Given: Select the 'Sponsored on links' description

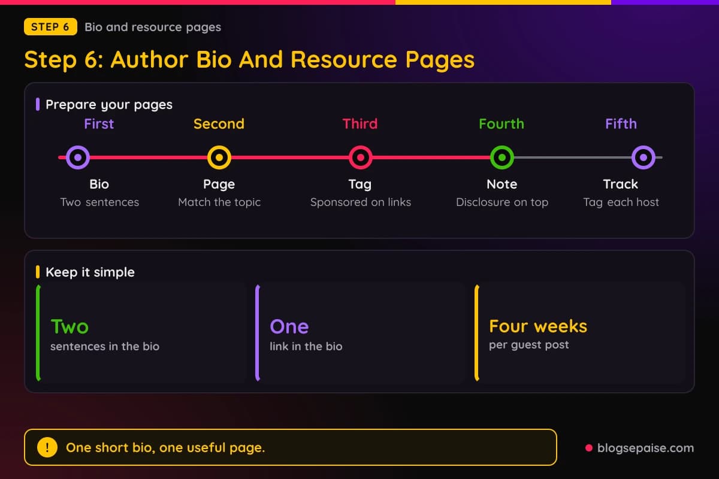Looking at the screenshot, I should tap(361, 202).
